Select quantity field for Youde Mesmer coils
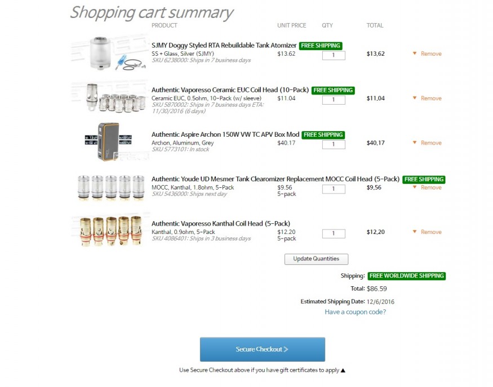493x387 pixels. coord(334,189)
